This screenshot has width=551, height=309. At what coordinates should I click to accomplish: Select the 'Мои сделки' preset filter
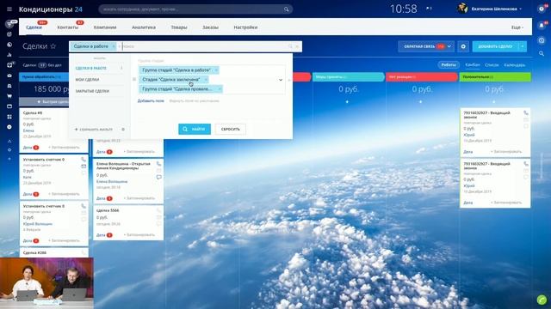(x=87, y=80)
